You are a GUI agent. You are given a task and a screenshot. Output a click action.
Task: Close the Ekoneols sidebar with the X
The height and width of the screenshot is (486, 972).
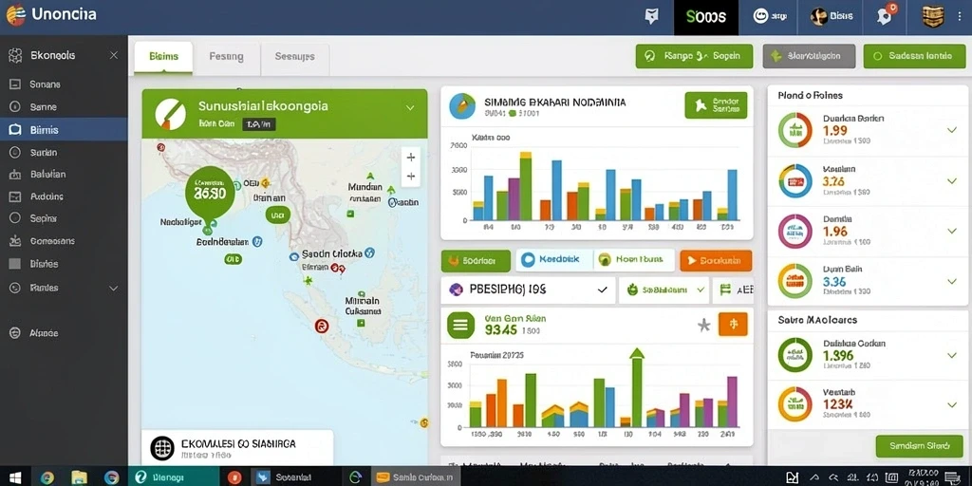114,55
